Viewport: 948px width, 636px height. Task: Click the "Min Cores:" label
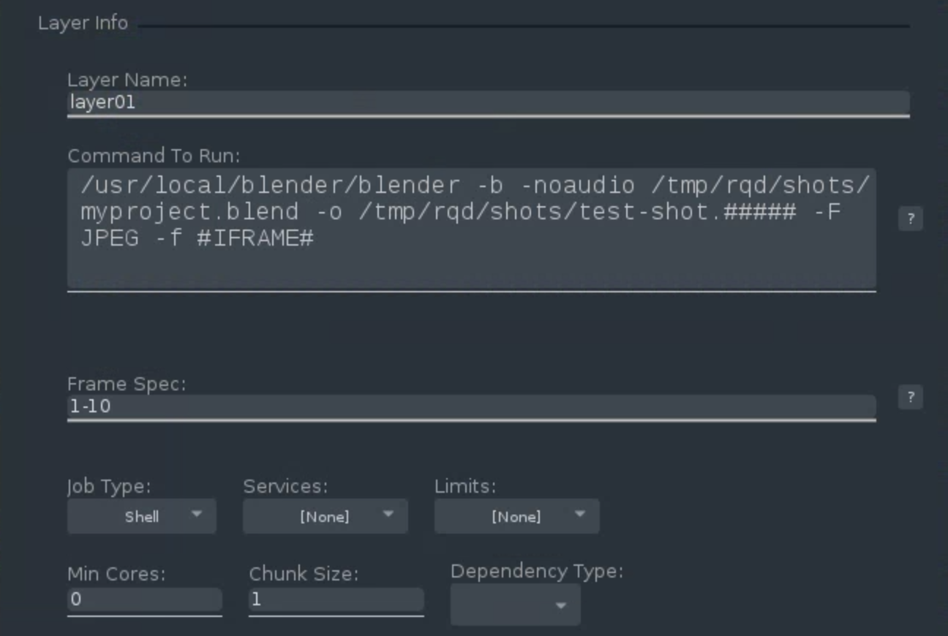point(116,575)
